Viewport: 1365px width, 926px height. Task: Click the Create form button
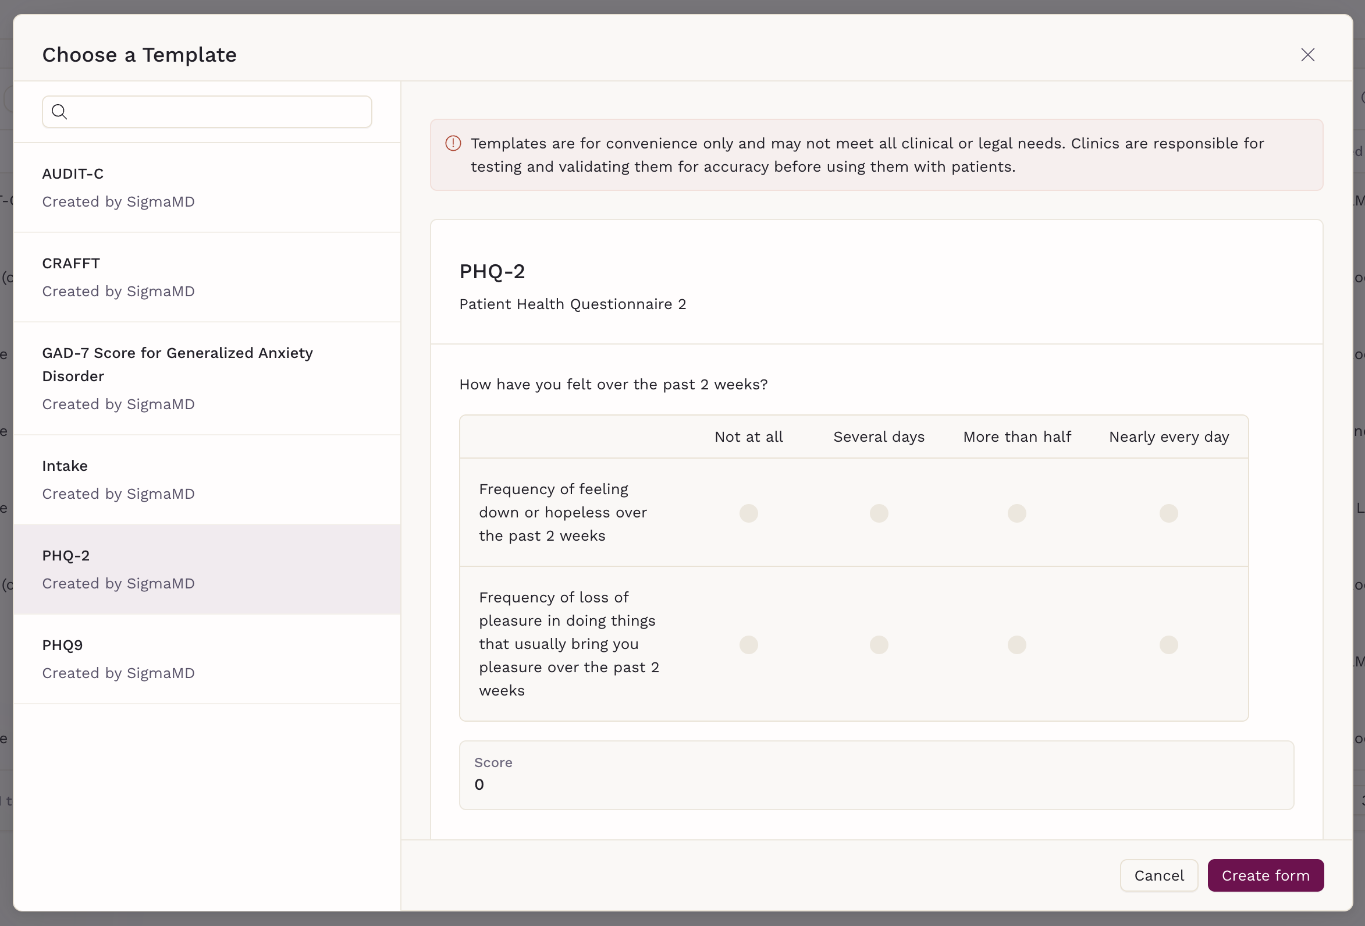point(1265,875)
